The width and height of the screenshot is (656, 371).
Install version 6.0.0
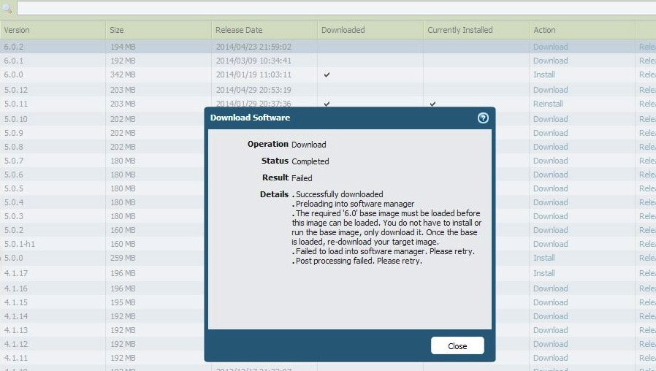click(544, 74)
